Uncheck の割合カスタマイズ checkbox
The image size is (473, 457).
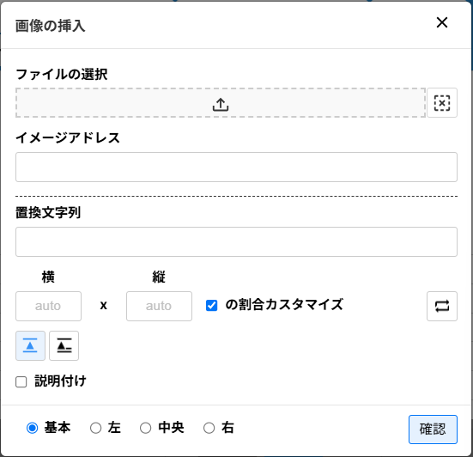click(x=211, y=305)
